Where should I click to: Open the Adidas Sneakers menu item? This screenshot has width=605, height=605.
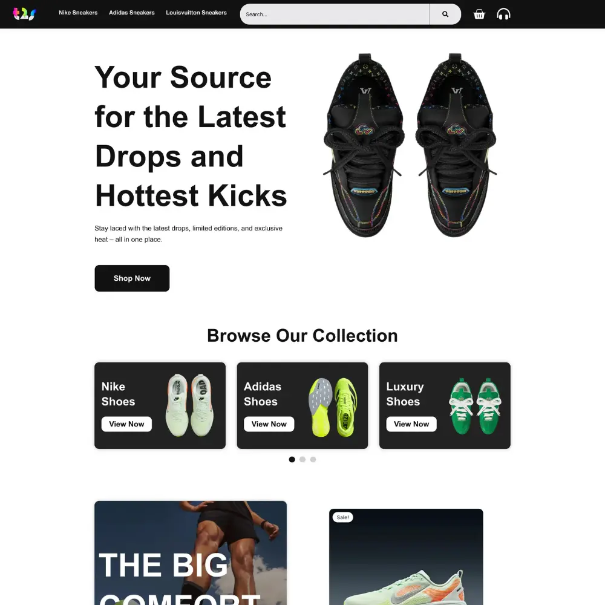coord(131,13)
